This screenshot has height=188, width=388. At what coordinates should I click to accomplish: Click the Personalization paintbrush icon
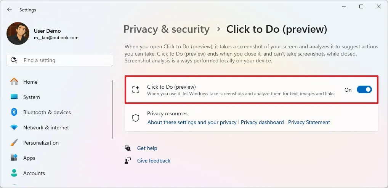(x=14, y=143)
